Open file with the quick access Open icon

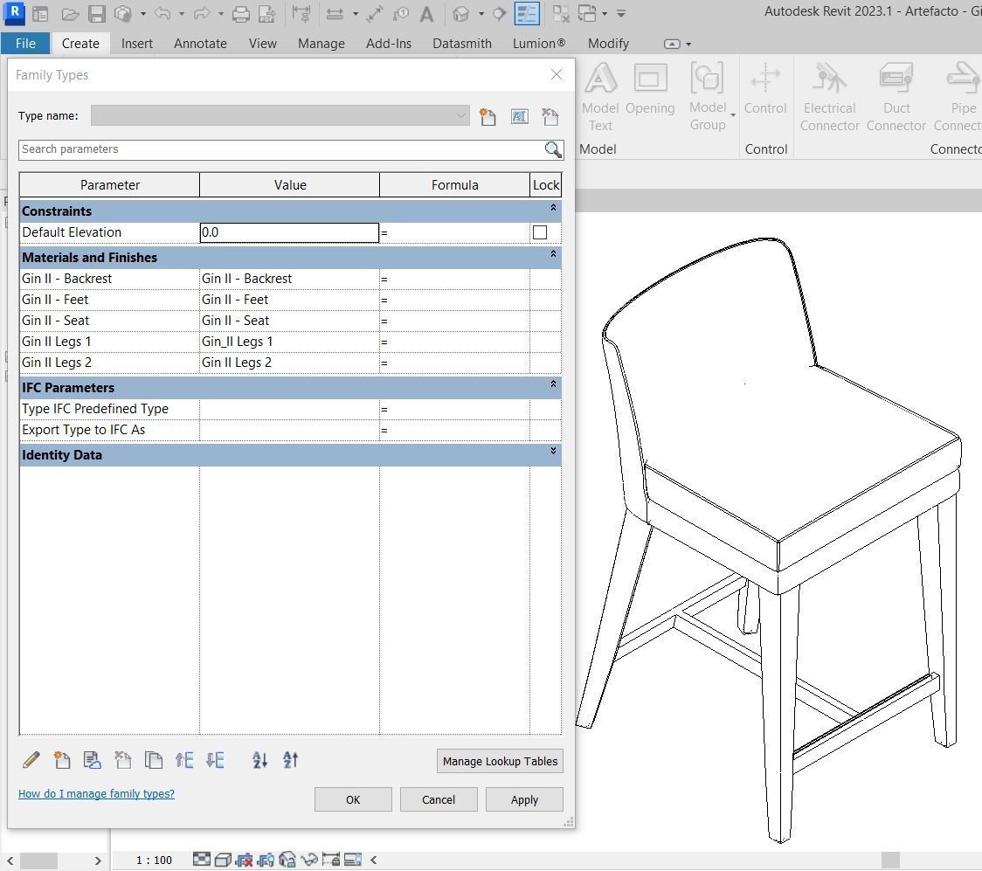click(x=70, y=14)
